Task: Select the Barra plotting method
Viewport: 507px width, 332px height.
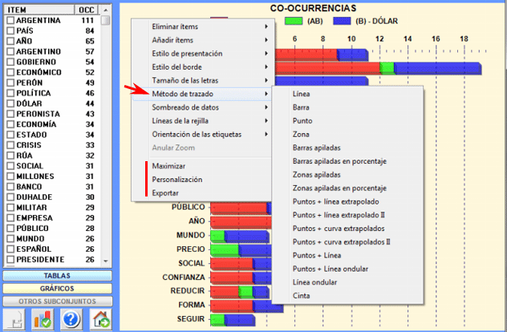Action: [301, 107]
